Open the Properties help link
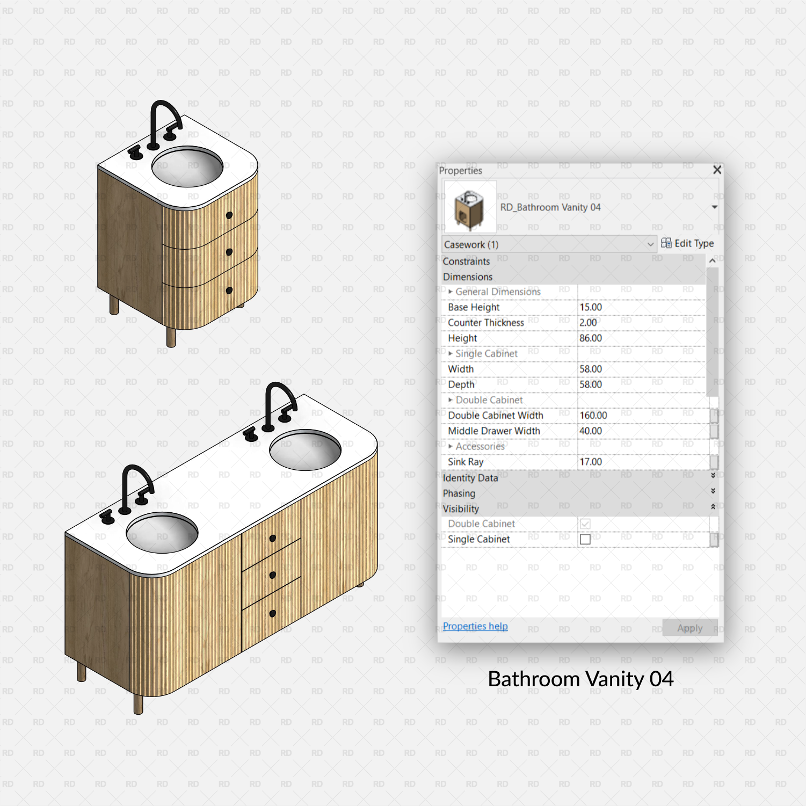Viewport: 806px width, 806px height. tap(474, 626)
